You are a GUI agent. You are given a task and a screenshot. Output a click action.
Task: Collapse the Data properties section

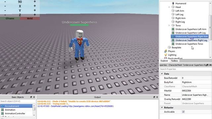(162, 74)
